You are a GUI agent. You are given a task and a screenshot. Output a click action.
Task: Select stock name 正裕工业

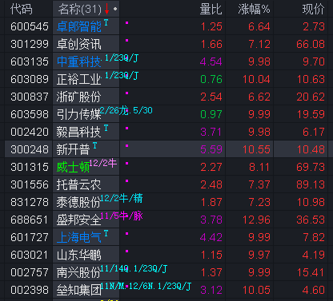[x=79, y=79]
